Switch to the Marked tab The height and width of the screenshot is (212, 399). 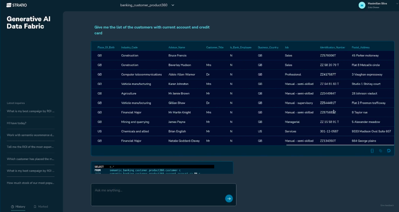[41, 207]
